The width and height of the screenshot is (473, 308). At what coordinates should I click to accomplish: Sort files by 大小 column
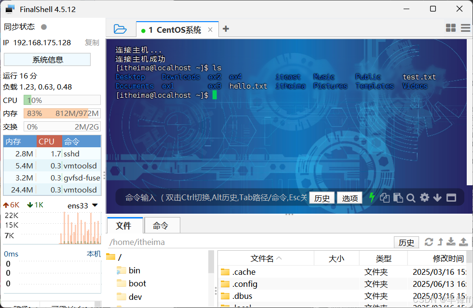point(337,258)
